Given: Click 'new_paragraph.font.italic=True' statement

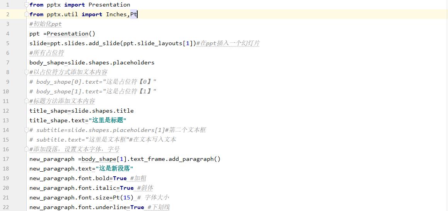Looking at the screenshot, I should [82, 188].
